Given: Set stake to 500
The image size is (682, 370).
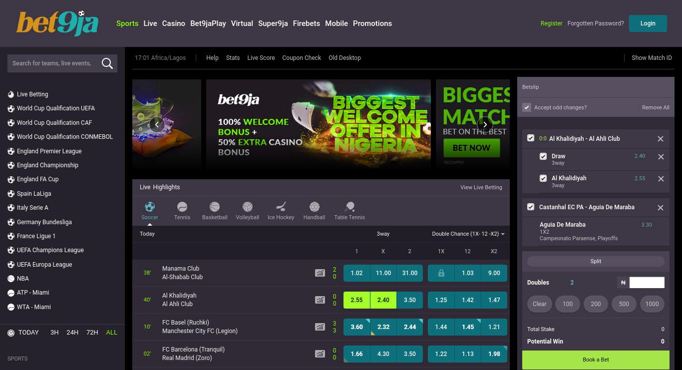Looking at the screenshot, I should [624, 304].
